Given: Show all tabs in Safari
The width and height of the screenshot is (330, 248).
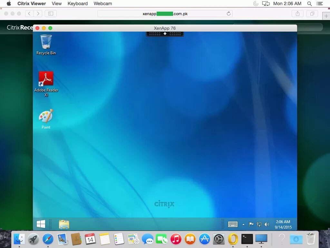Looking at the screenshot, I should point(312,14).
